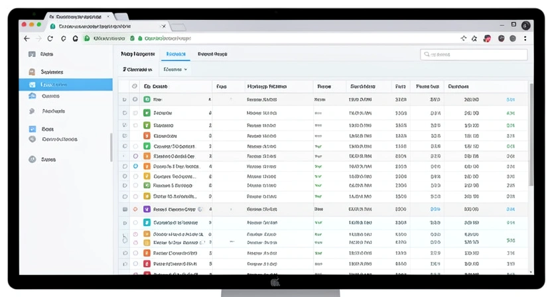Click the green shield icon at the address bar start
The image size is (552, 297).
[x=87, y=38]
